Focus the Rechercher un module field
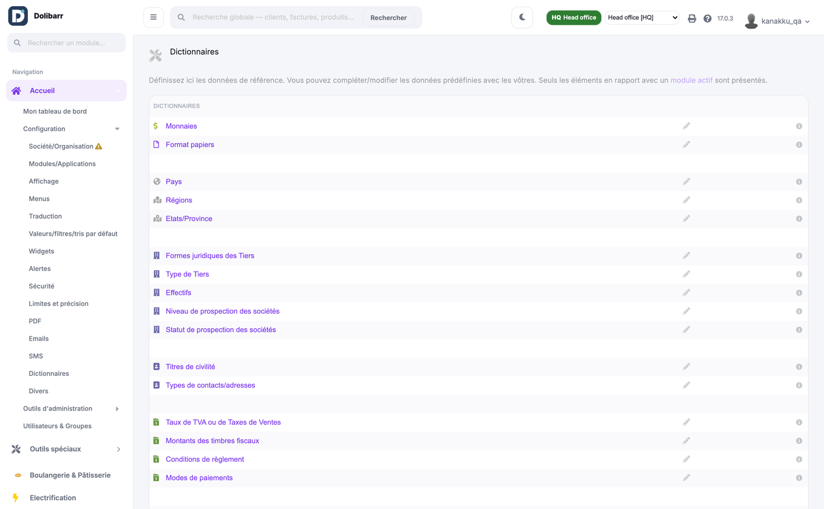Viewport: 824px width, 509px height. coord(66,43)
